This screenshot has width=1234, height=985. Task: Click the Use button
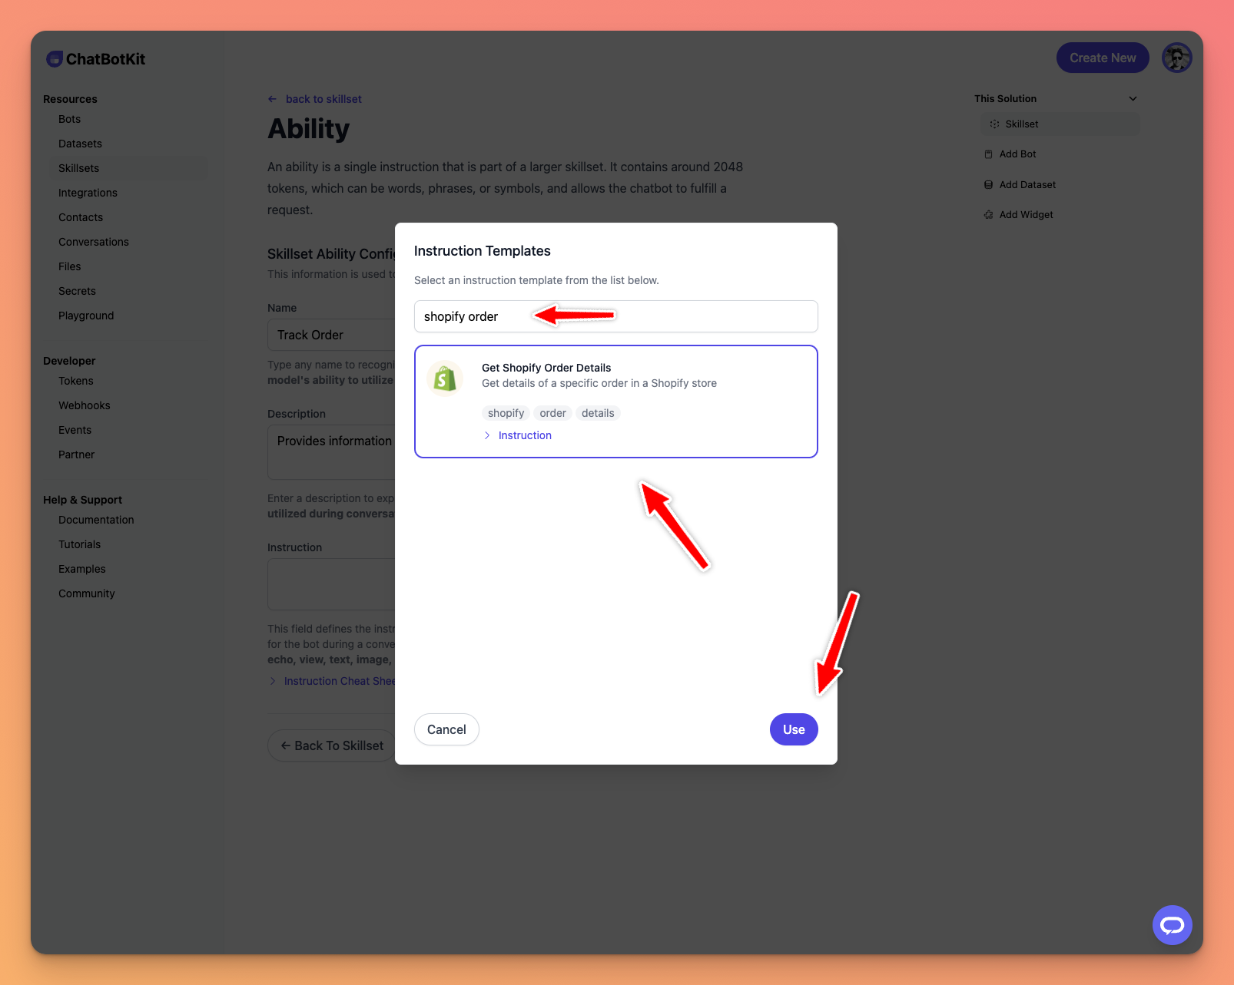tap(794, 729)
